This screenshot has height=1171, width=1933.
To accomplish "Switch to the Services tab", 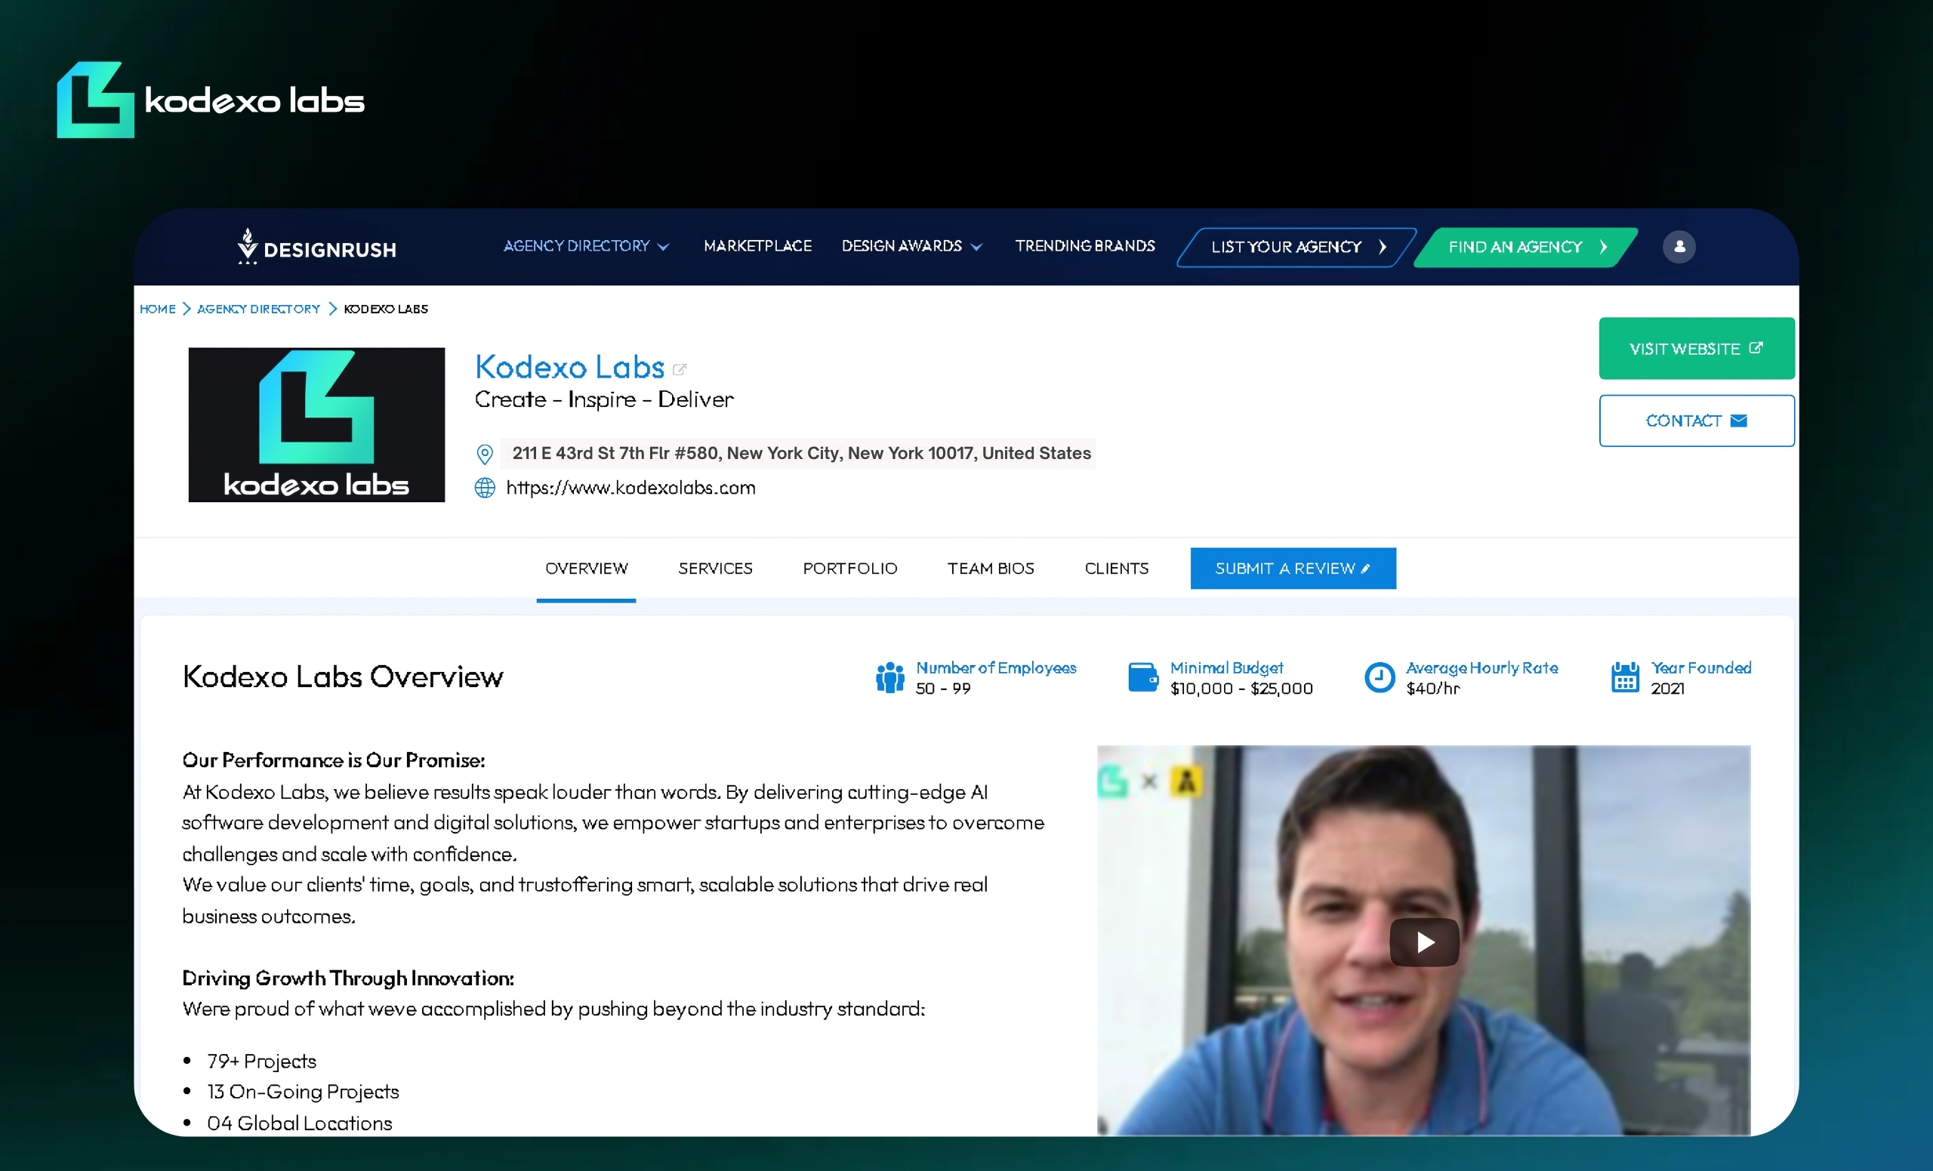I will tap(716, 569).
